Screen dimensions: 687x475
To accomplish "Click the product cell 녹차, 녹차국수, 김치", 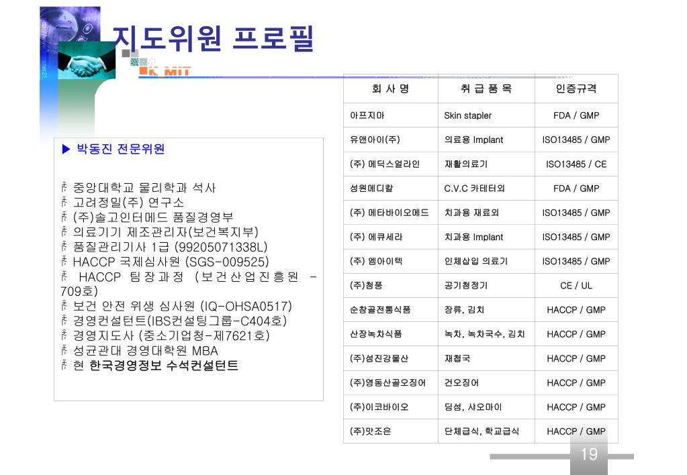I will (485, 334).
